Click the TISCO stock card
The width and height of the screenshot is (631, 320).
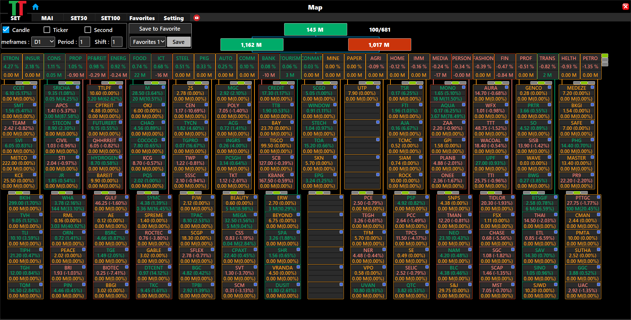tap(276, 145)
